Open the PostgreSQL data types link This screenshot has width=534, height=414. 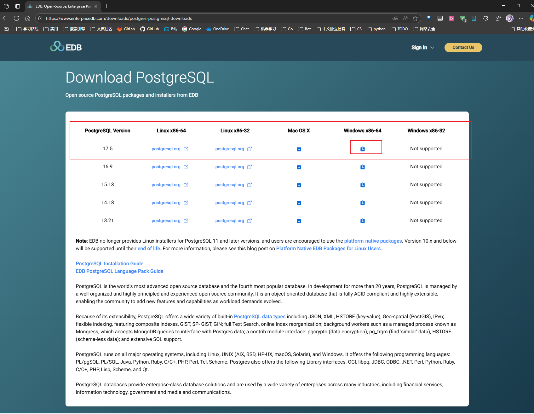tap(260, 317)
